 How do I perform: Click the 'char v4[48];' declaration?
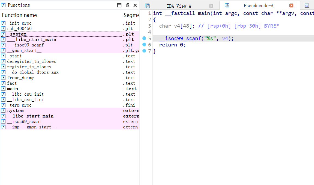coord(177,26)
